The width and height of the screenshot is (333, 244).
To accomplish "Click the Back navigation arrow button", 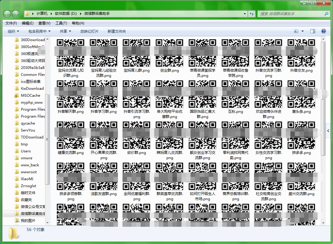I will pos(7,14).
